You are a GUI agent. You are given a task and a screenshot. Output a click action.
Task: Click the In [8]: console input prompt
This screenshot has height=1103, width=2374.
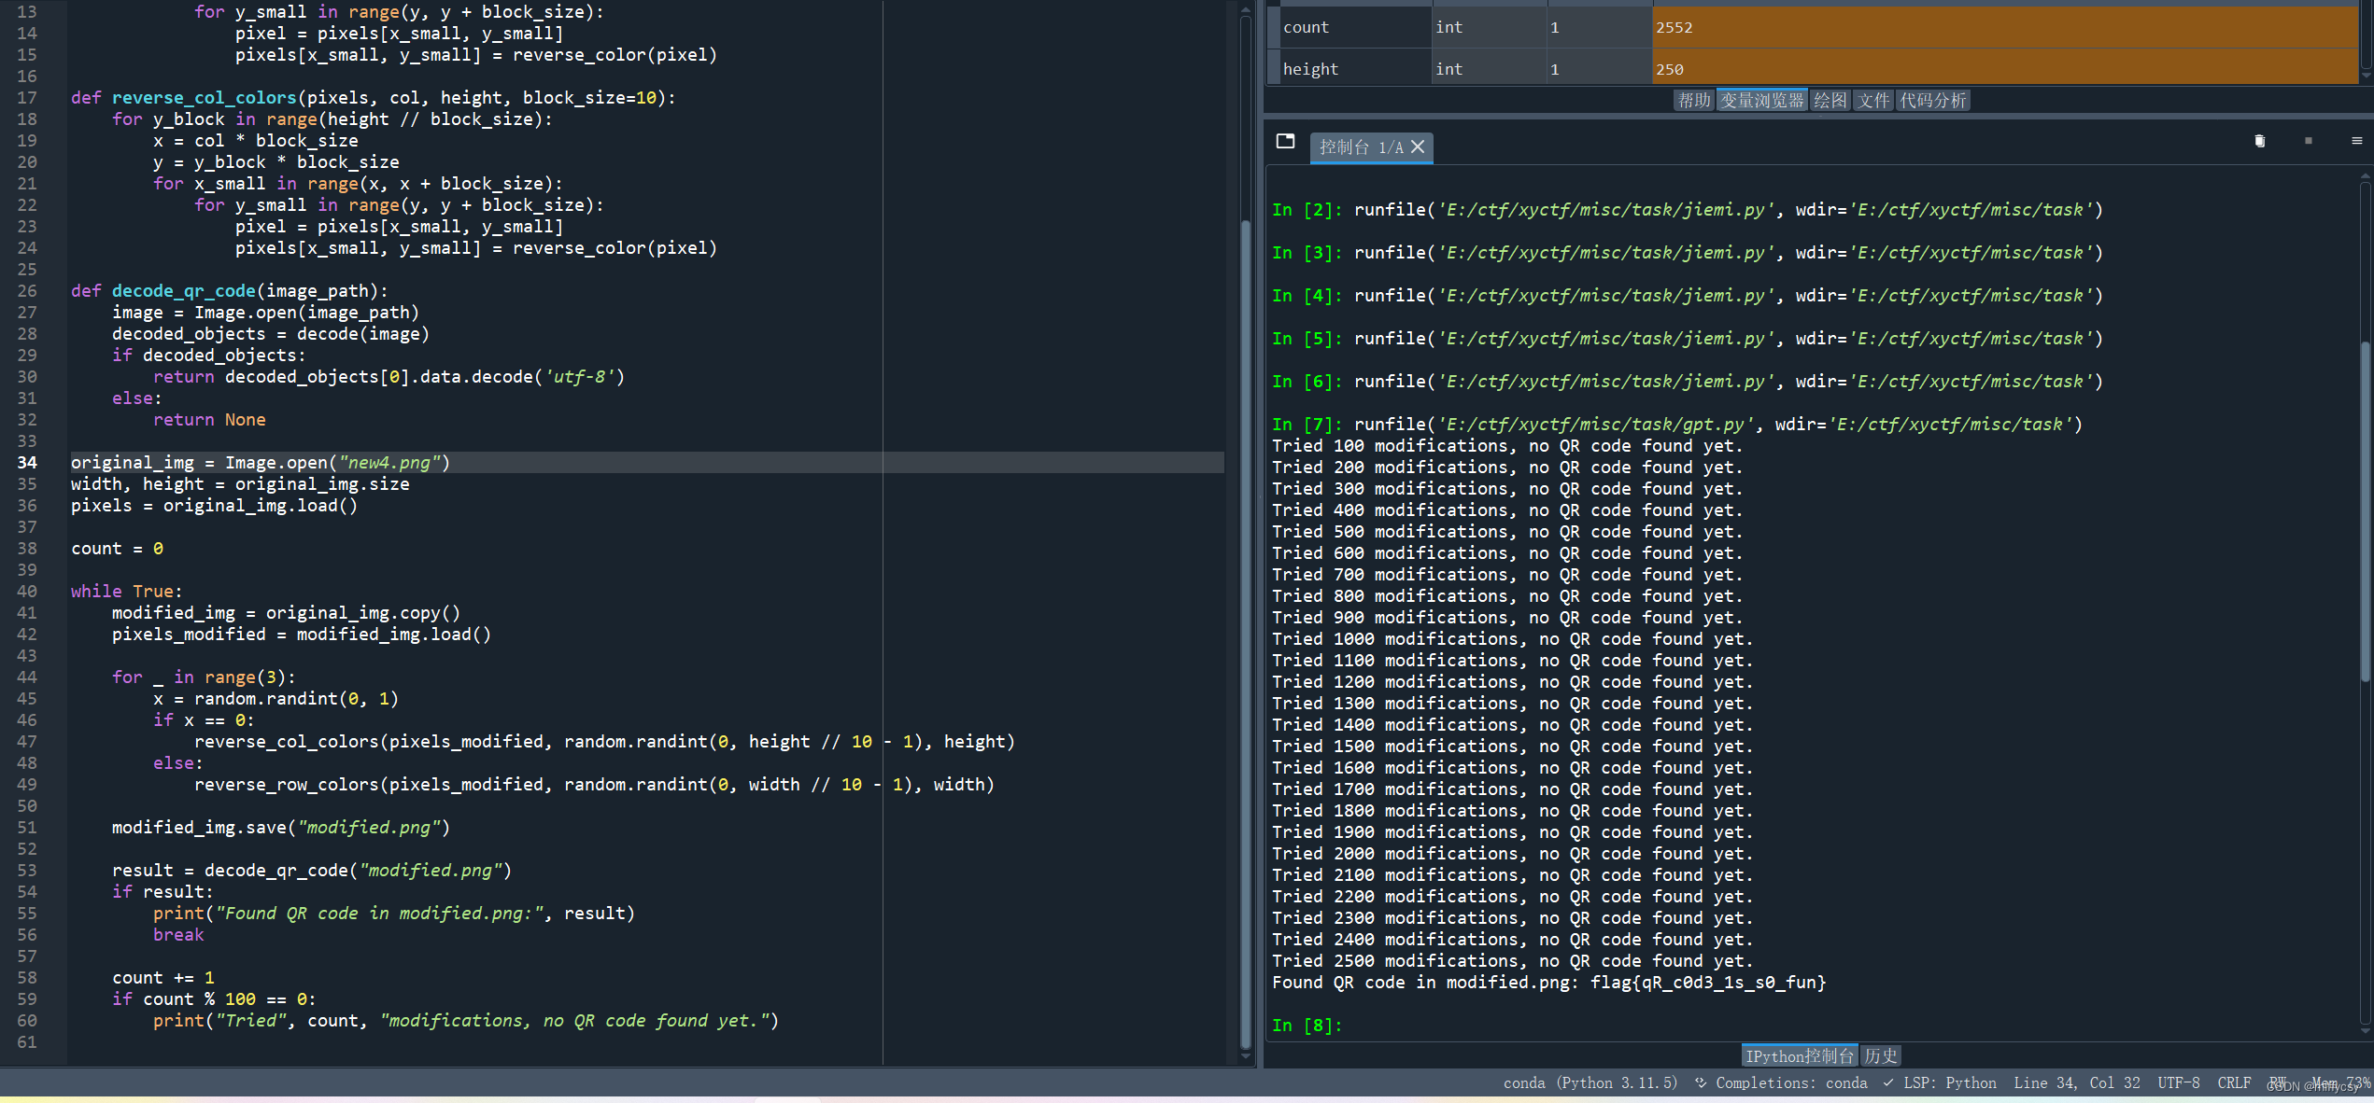pyautogui.click(x=1306, y=1025)
